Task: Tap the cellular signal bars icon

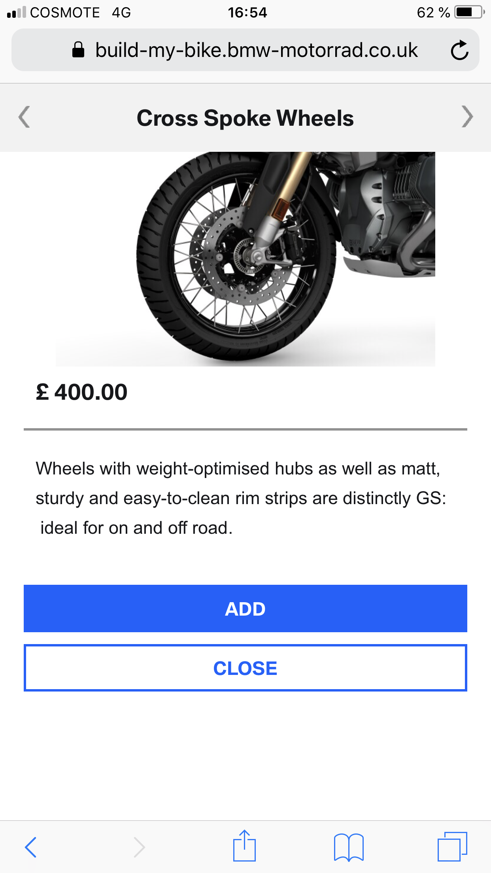Action: tap(16, 13)
